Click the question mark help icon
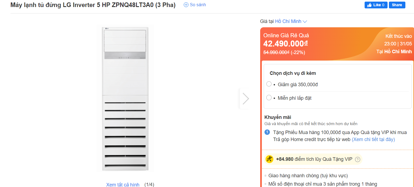Screen dimensions: 414x187 [x=358, y=159]
